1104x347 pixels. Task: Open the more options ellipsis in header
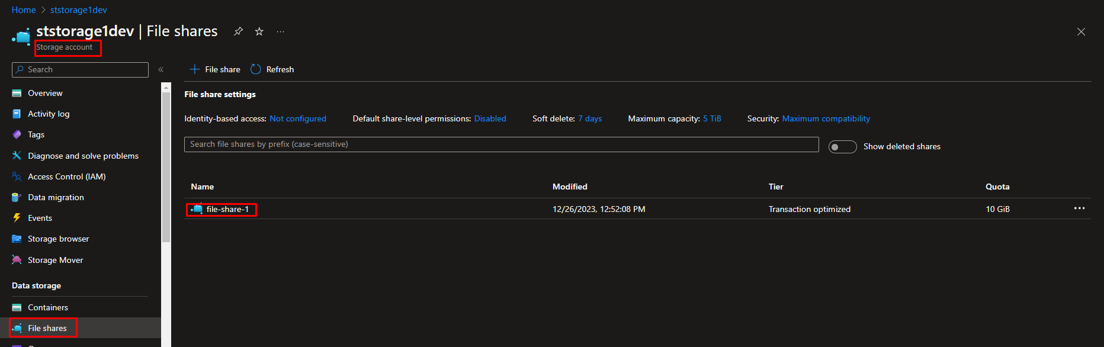pyautogui.click(x=281, y=31)
